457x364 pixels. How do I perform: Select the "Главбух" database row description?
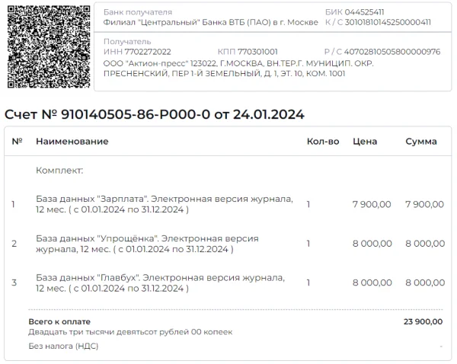160,283
